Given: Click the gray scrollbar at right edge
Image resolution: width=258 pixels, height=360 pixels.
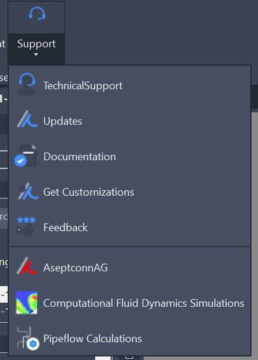Looking at the screenshot, I should point(254,234).
